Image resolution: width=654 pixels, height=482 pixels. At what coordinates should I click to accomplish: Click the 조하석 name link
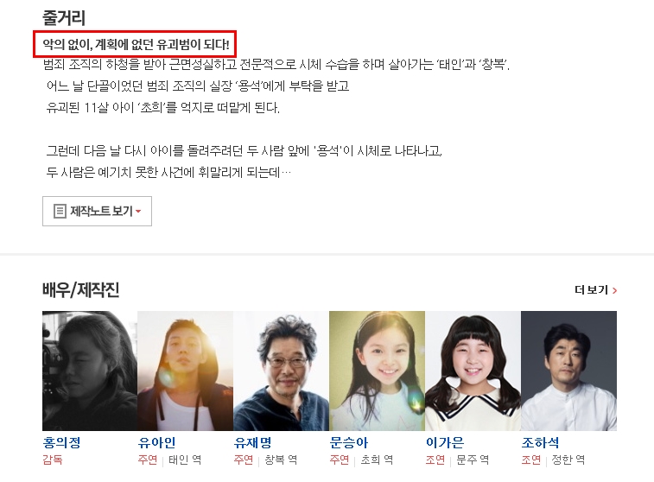540,442
